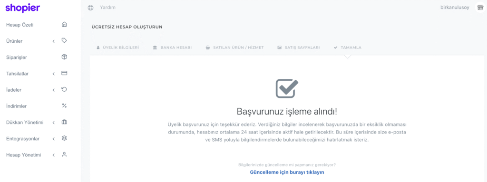Open Hesap Özeti home icon
487x182 pixels.
click(x=64, y=25)
